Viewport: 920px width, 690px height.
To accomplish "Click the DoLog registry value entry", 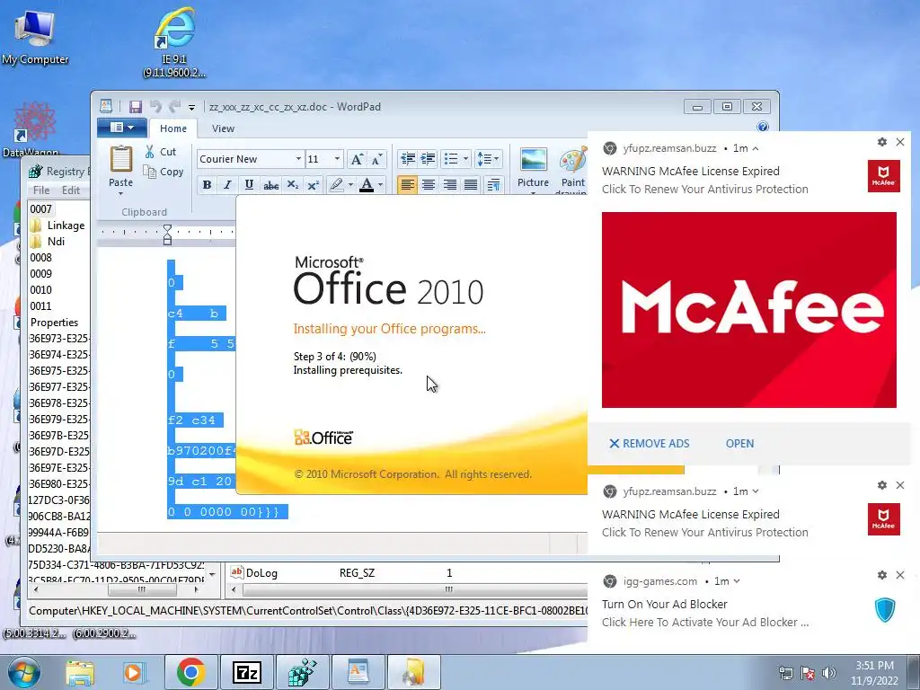I will point(261,573).
